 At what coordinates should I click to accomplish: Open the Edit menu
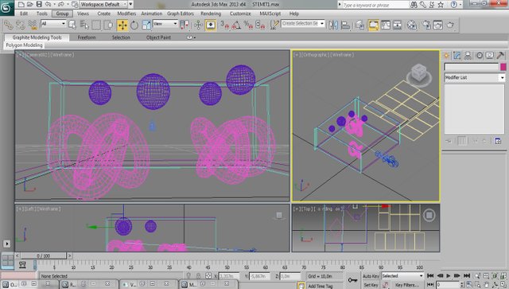(x=24, y=14)
